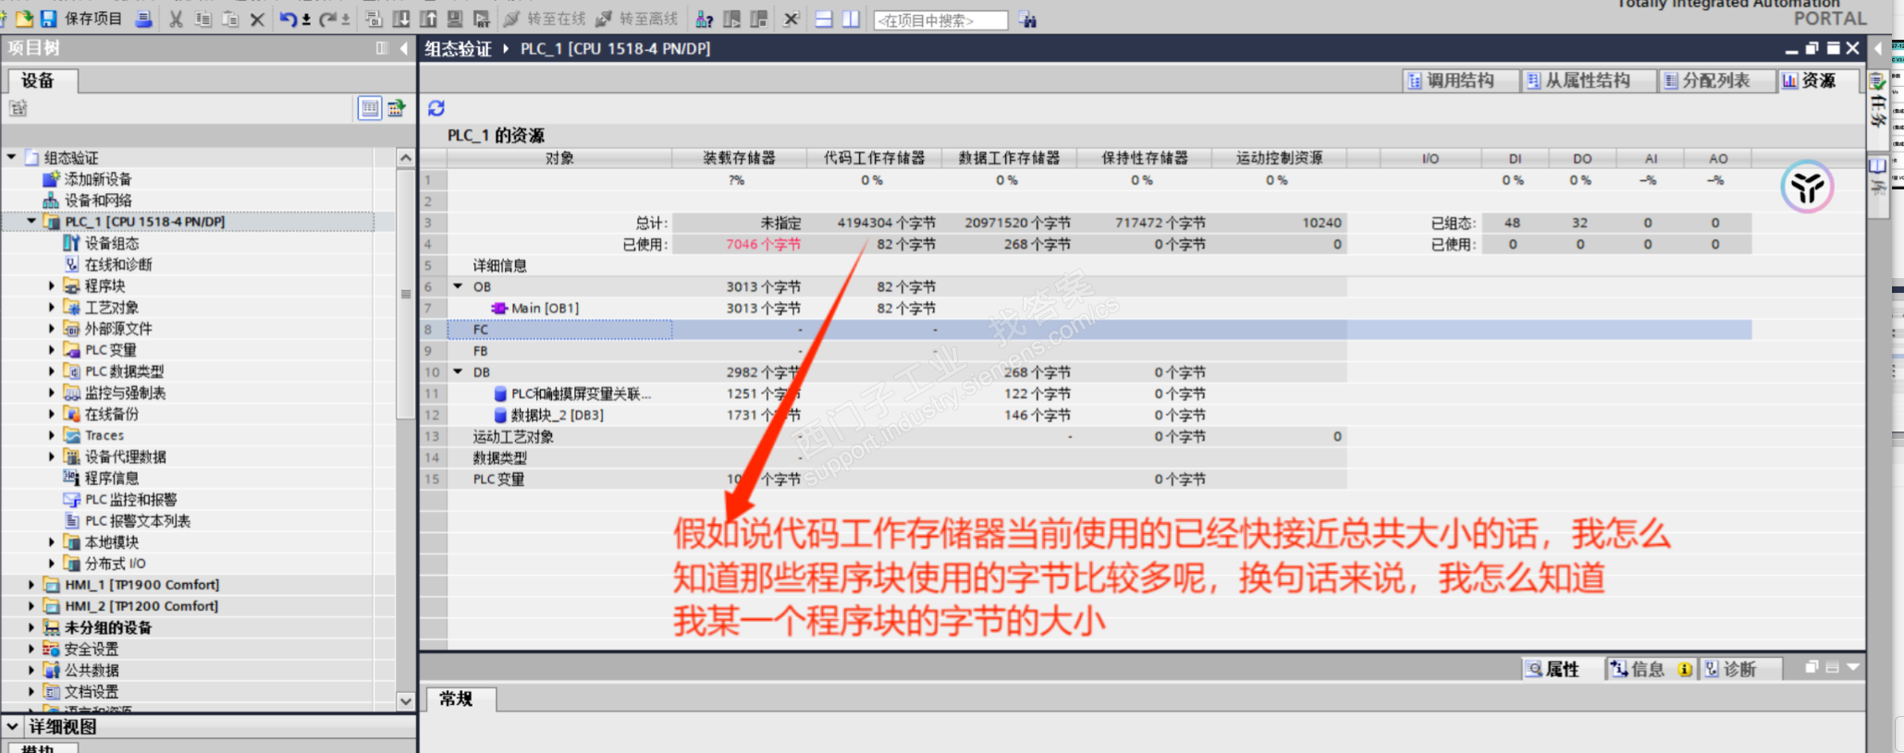Click the compile icon in toolbar
Screen dimensions: 1904x753
point(374,18)
